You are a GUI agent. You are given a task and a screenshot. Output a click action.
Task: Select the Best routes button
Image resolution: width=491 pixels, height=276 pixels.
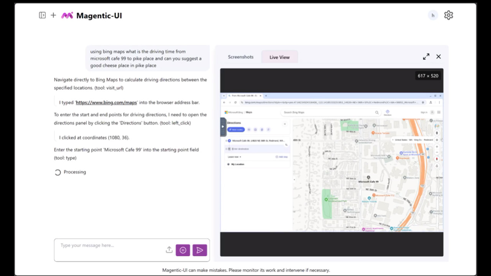[236, 130]
